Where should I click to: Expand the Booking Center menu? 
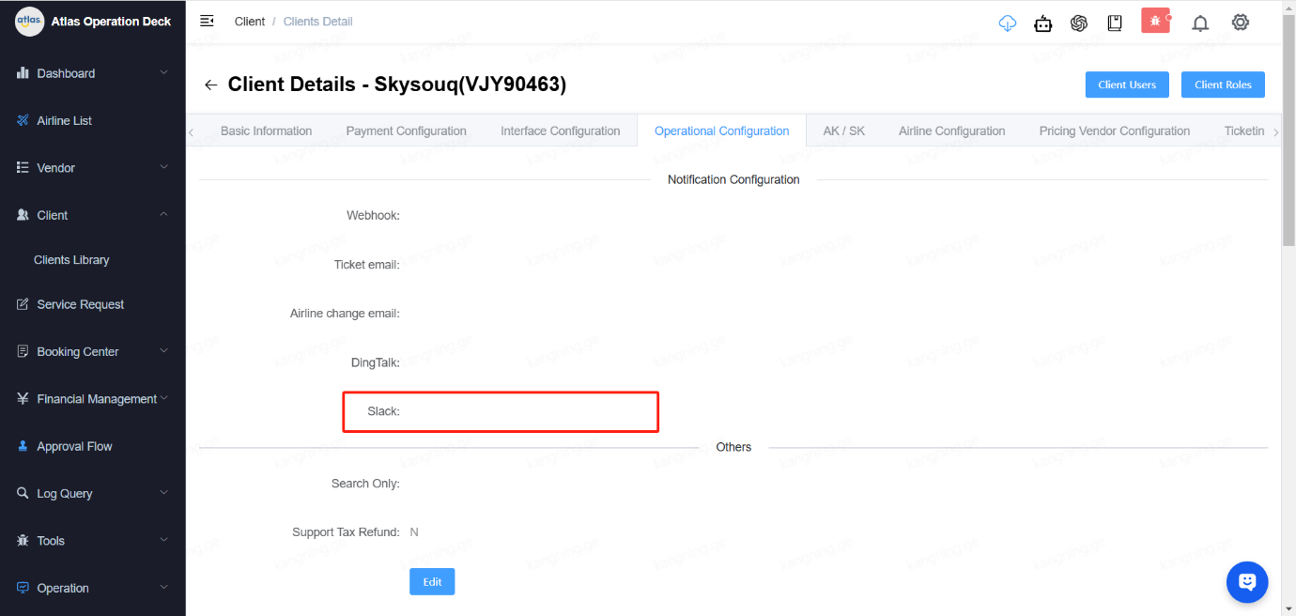coord(92,352)
